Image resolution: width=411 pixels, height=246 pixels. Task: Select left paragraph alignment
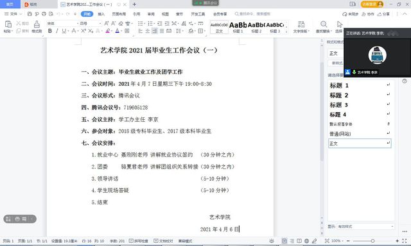click(140, 31)
